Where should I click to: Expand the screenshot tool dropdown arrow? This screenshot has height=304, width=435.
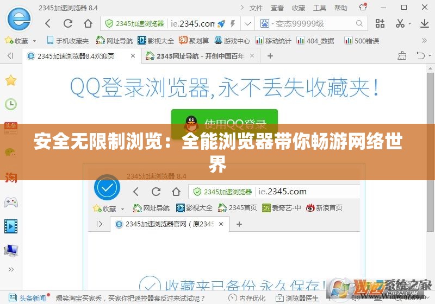[x=409, y=24]
